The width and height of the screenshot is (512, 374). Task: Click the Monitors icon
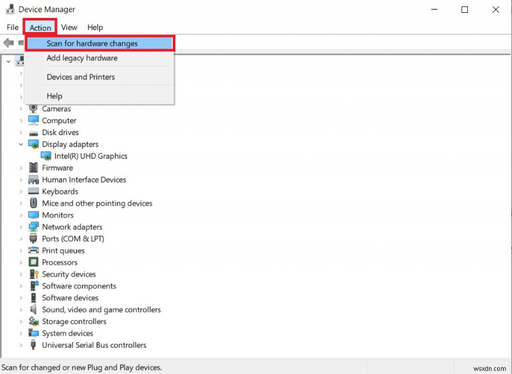tap(33, 215)
